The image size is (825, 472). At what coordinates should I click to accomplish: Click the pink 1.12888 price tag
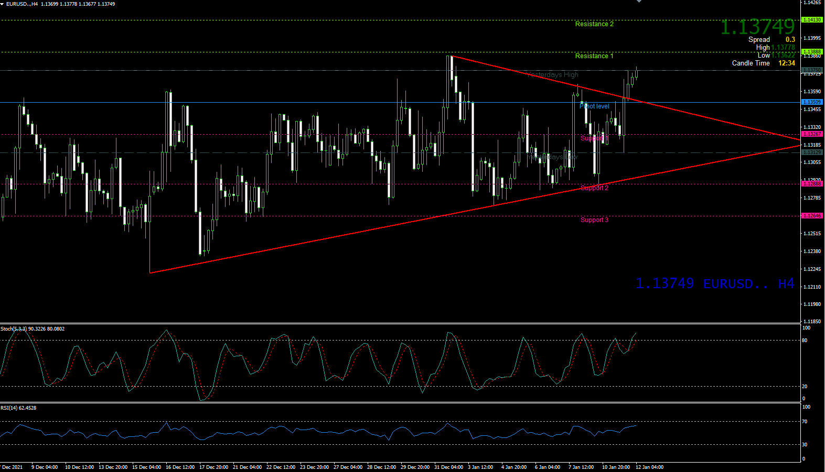point(812,184)
